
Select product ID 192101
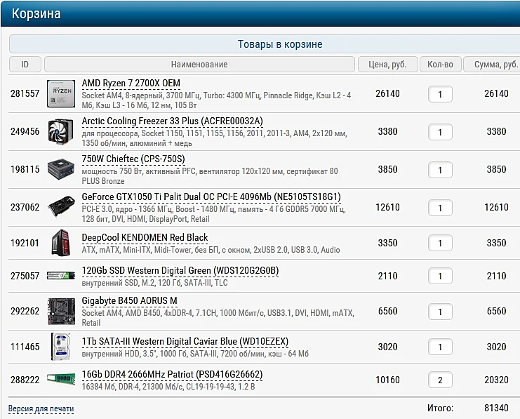(x=25, y=243)
